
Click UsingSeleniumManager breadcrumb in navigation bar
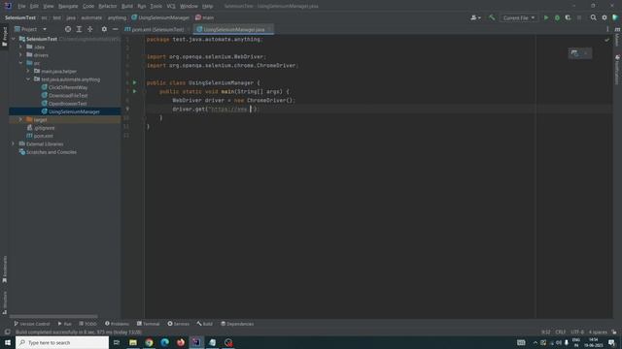coord(160,17)
